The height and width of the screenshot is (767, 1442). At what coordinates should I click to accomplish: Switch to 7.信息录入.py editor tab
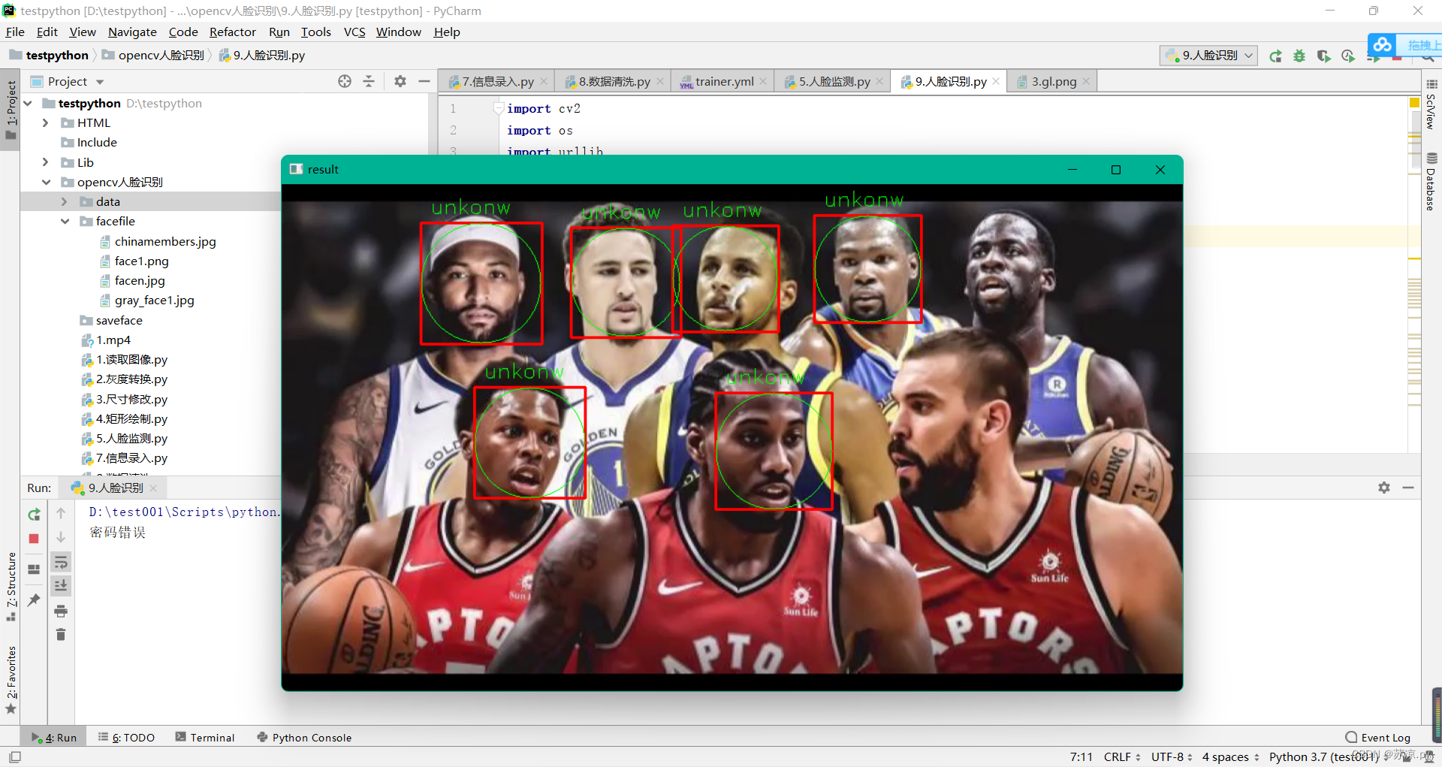(x=497, y=81)
